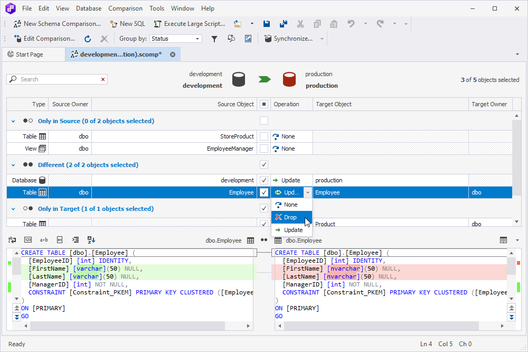Open the File menu

pos(27,8)
